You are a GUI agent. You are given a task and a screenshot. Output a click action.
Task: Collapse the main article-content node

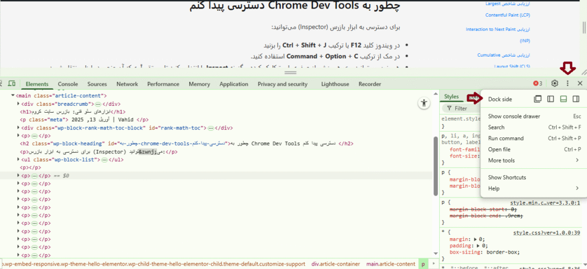point(13,96)
